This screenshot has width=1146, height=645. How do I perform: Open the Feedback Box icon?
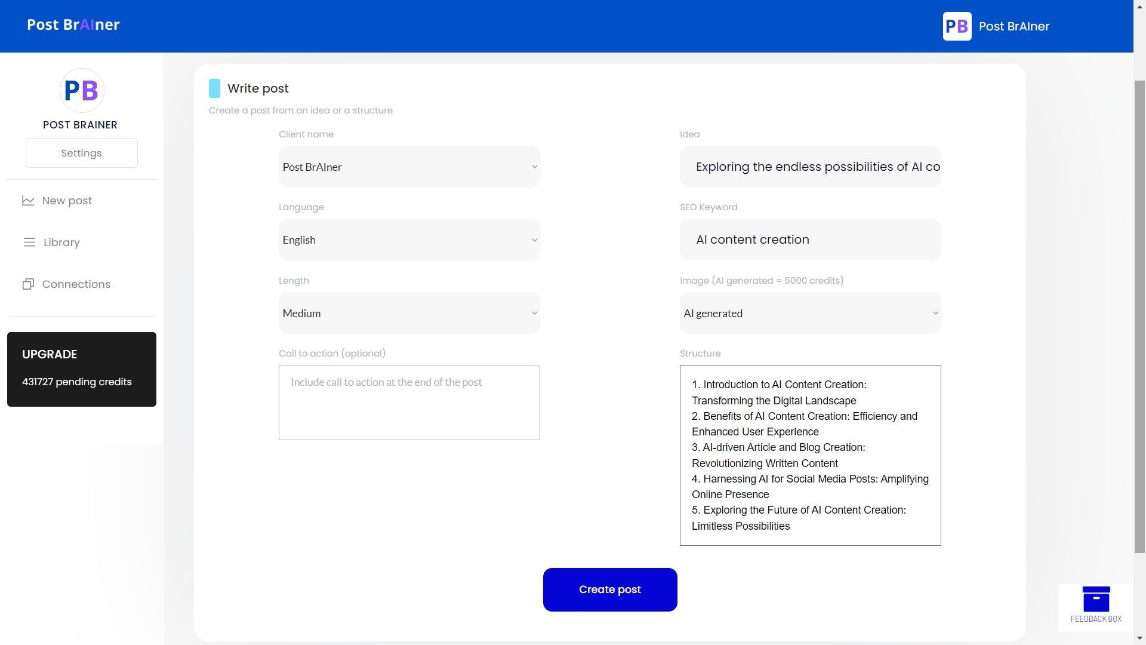(1096, 600)
